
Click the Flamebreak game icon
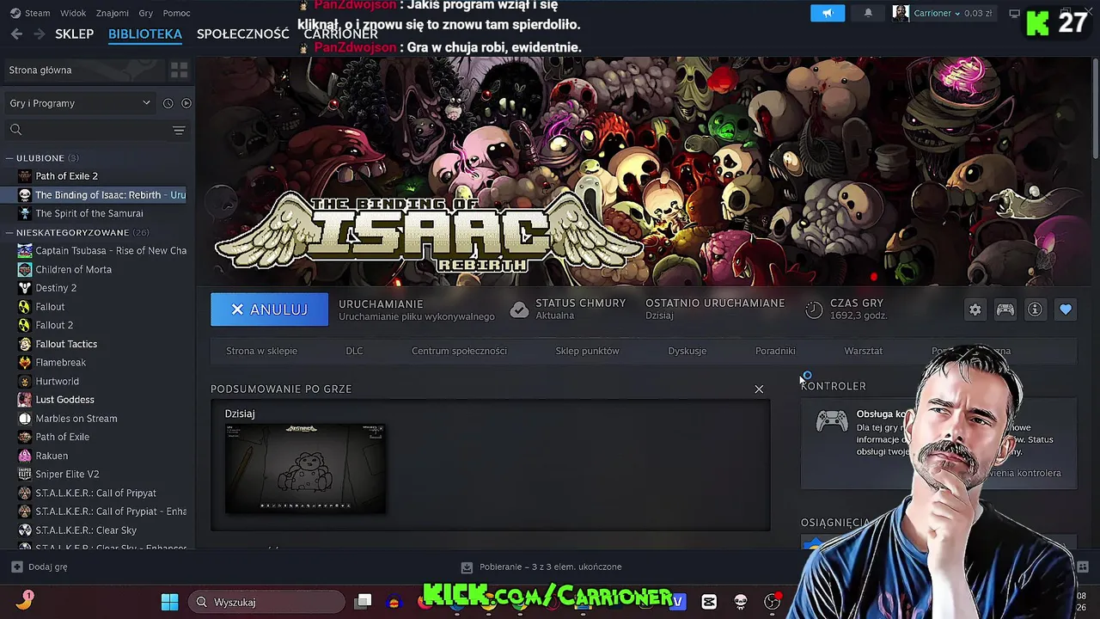click(x=25, y=363)
